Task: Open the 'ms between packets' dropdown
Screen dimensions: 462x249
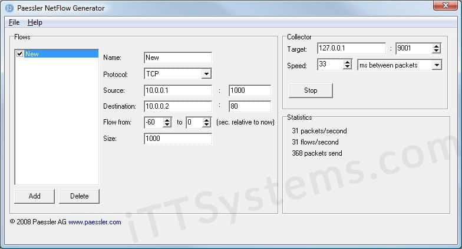Action: tap(437, 65)
